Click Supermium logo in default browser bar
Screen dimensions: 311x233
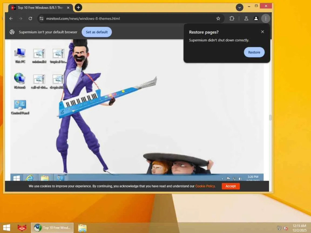[x=12, y=32]
